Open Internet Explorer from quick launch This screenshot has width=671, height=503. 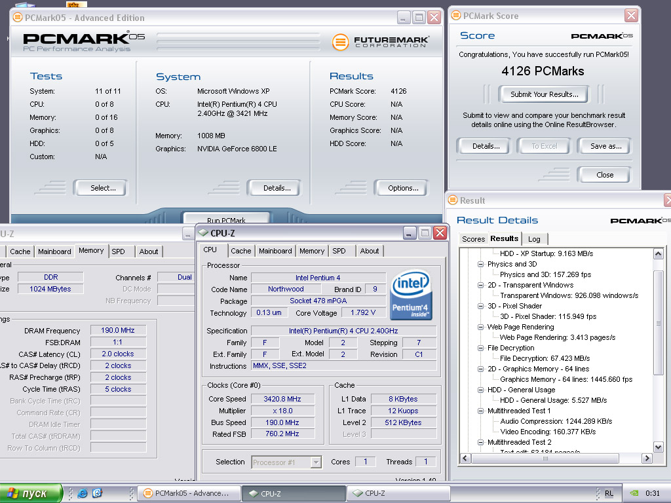83,493
